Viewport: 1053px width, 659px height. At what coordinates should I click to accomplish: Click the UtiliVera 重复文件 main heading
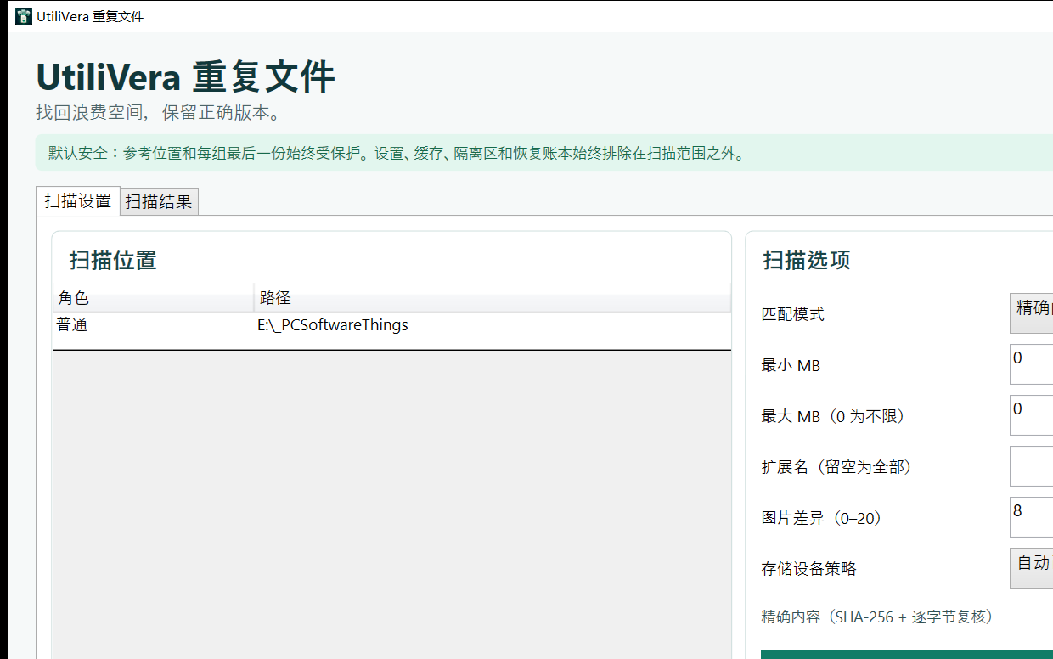tap(185, 77)
